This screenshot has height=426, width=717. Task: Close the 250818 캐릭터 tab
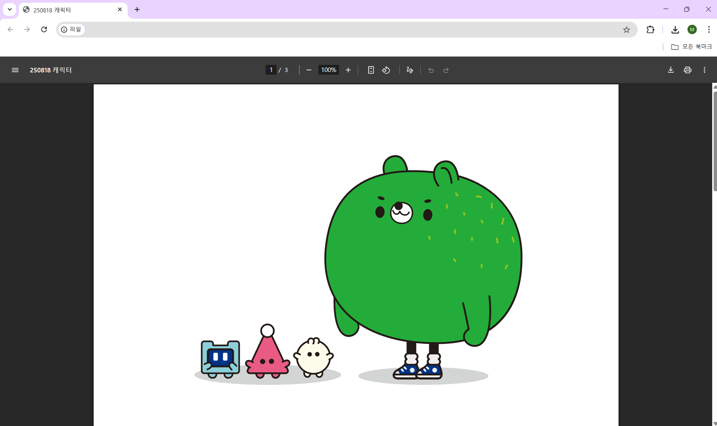coord(120,10)
